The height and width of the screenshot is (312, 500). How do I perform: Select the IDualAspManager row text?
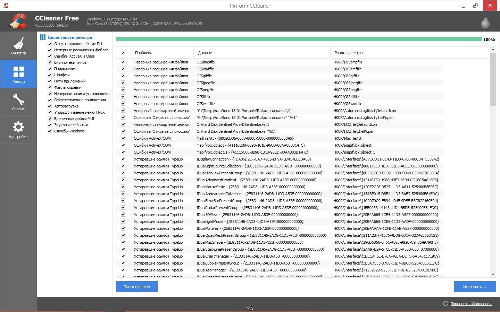click(x=252, y=270)
